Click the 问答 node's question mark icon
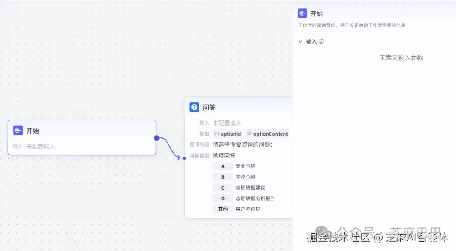The width and height of the screenshot is (456, 251). pyautogui.click(x=194, y=107)
